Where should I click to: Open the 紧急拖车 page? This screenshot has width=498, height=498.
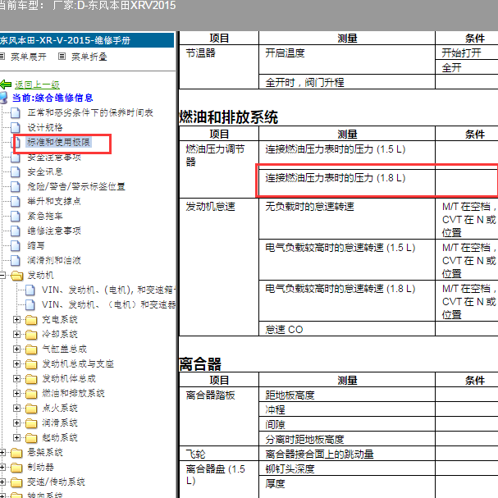[x=45, y=216]
